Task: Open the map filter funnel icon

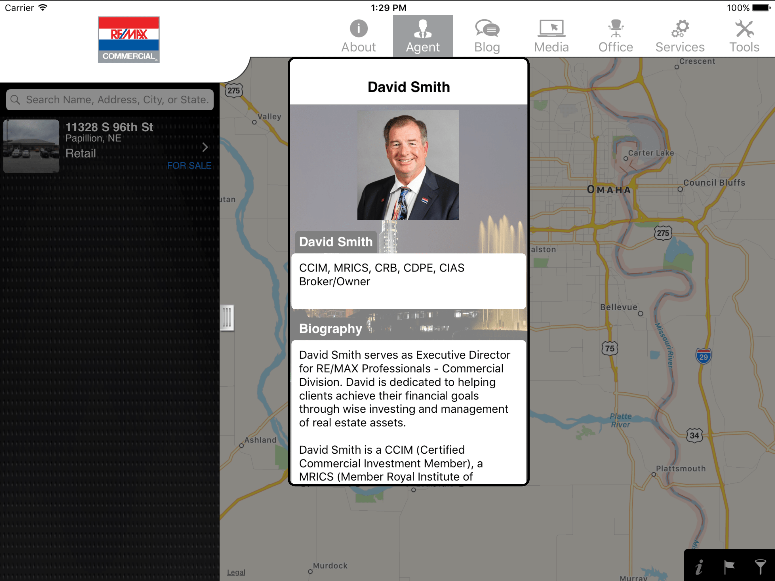Action: point(760,567)
